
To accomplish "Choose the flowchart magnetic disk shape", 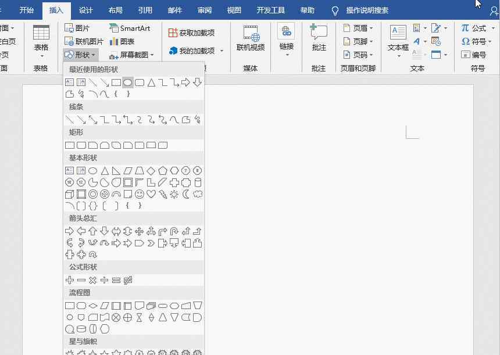I will (81, 328).
